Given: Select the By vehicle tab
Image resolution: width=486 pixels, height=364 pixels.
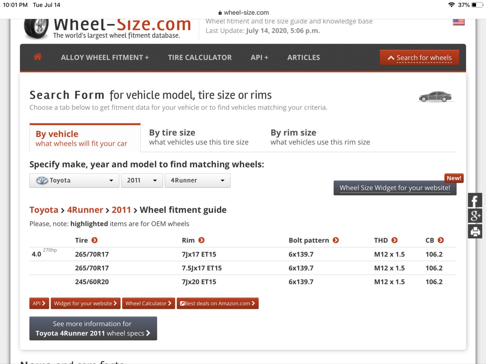Looking at the screenshot, I should click(85, 138).
